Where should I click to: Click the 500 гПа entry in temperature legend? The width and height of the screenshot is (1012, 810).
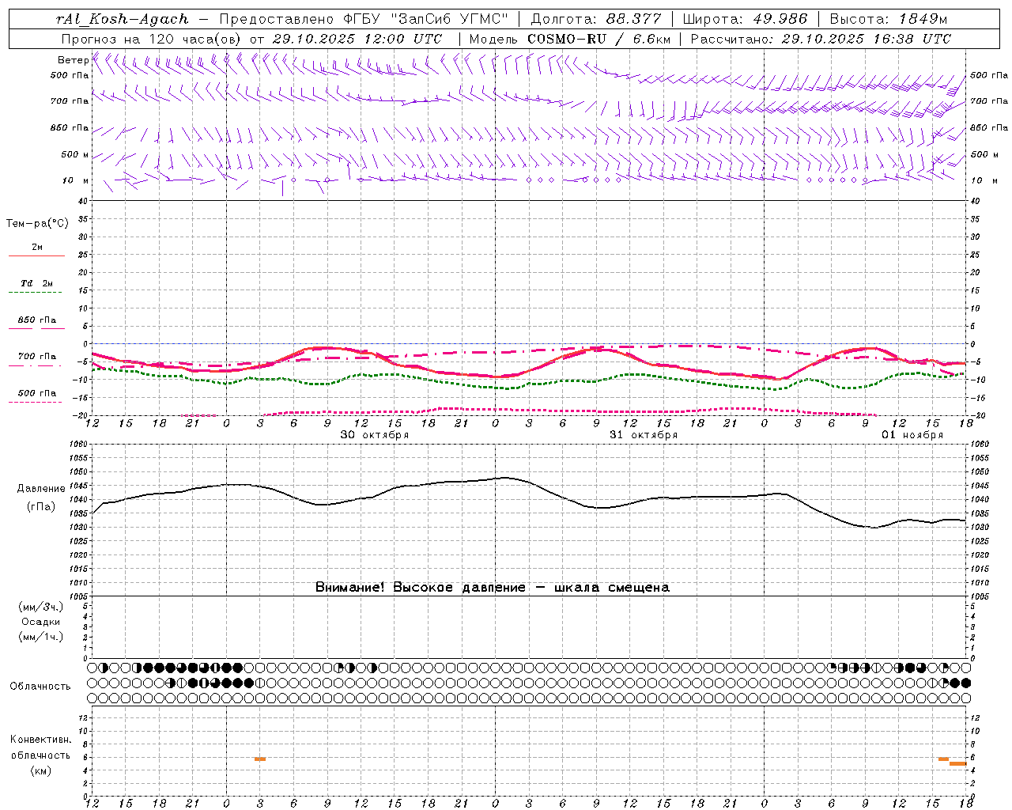coord(37,393)
